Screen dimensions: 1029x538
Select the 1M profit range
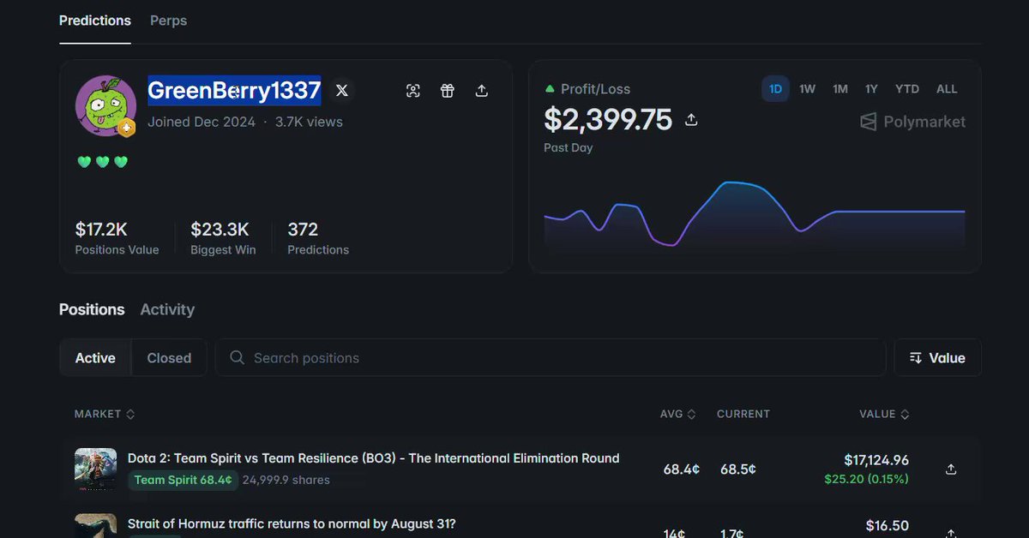[839, 89]
